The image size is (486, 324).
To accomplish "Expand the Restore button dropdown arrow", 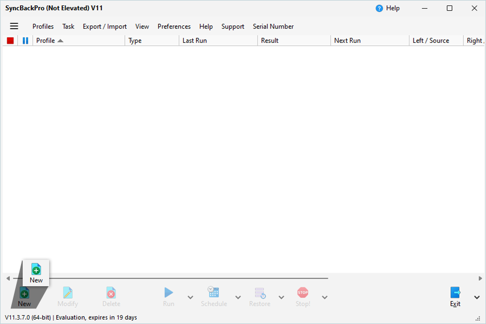I will tap(281, 298).
